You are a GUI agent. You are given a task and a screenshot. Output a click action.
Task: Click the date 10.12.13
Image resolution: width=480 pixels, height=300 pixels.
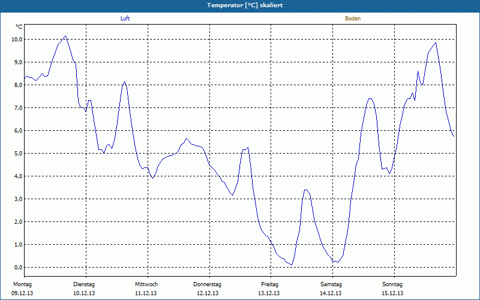coord(84,293)
